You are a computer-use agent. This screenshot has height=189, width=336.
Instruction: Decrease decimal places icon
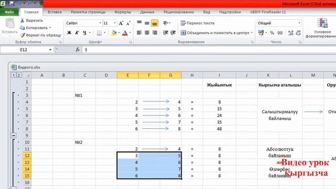[298, 33]
